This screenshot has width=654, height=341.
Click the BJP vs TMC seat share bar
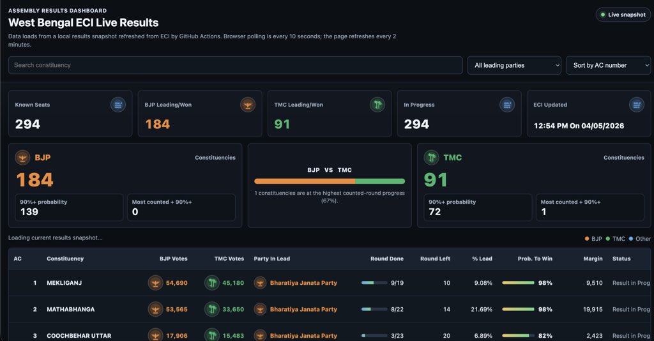[x=330, y=181]
